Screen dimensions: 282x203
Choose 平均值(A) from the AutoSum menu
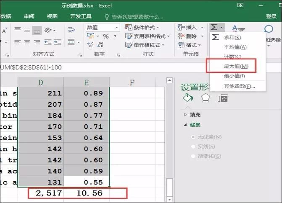point(235,47)
